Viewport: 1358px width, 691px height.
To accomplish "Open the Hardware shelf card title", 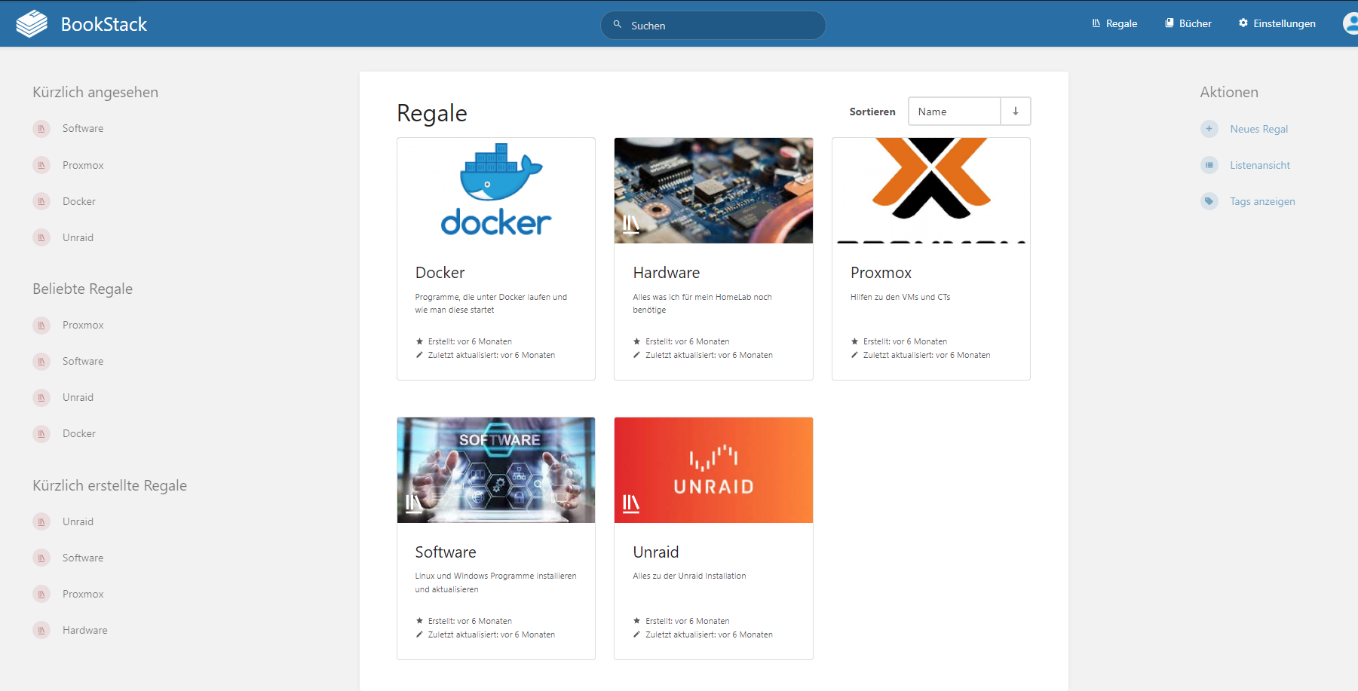I will point(667,273).
